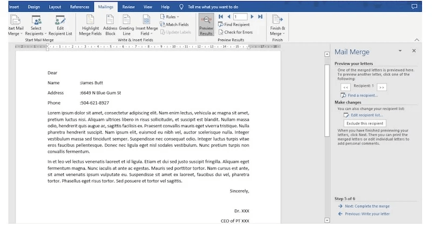Open the References tab

pyautogui.click(x=79, y=7)
